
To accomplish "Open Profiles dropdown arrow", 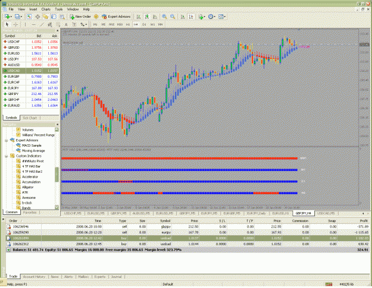I will pyautogui.click(x=21, y=17).
